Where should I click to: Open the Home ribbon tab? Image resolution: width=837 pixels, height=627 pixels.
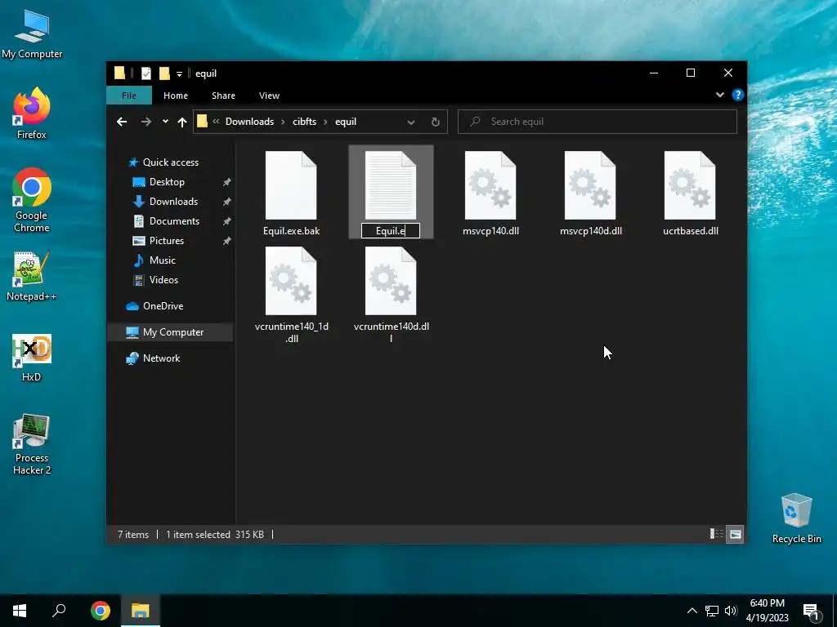[176, 96]
